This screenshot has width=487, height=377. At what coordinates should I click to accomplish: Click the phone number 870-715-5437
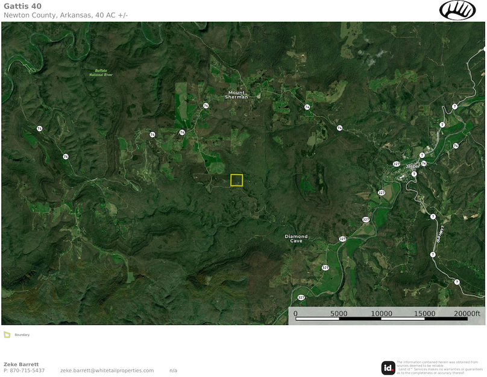click(27, 370)
